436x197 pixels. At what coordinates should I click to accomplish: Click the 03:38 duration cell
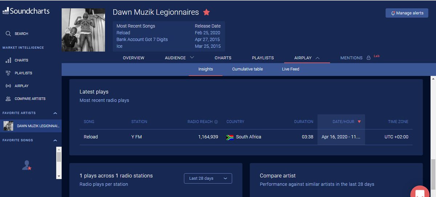(x=307, y=137)
